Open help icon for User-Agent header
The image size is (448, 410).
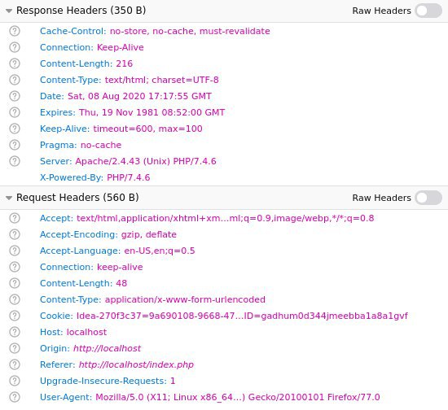click(15, 397)
